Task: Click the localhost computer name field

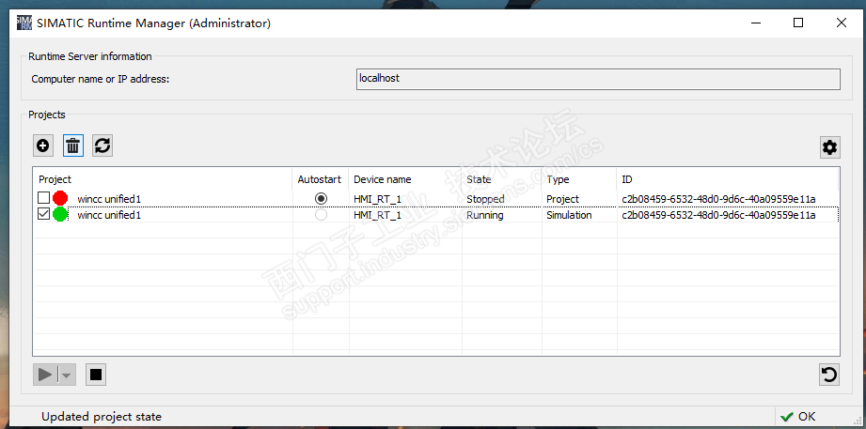Action: [598, 79]
